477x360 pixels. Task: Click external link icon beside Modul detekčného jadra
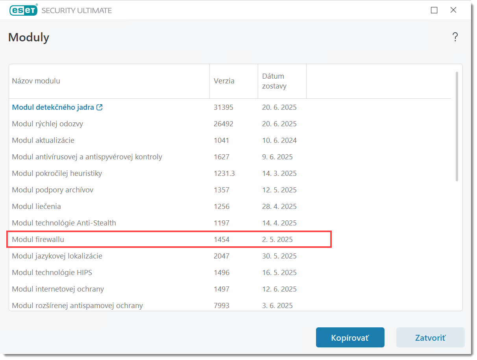[100, 107]
